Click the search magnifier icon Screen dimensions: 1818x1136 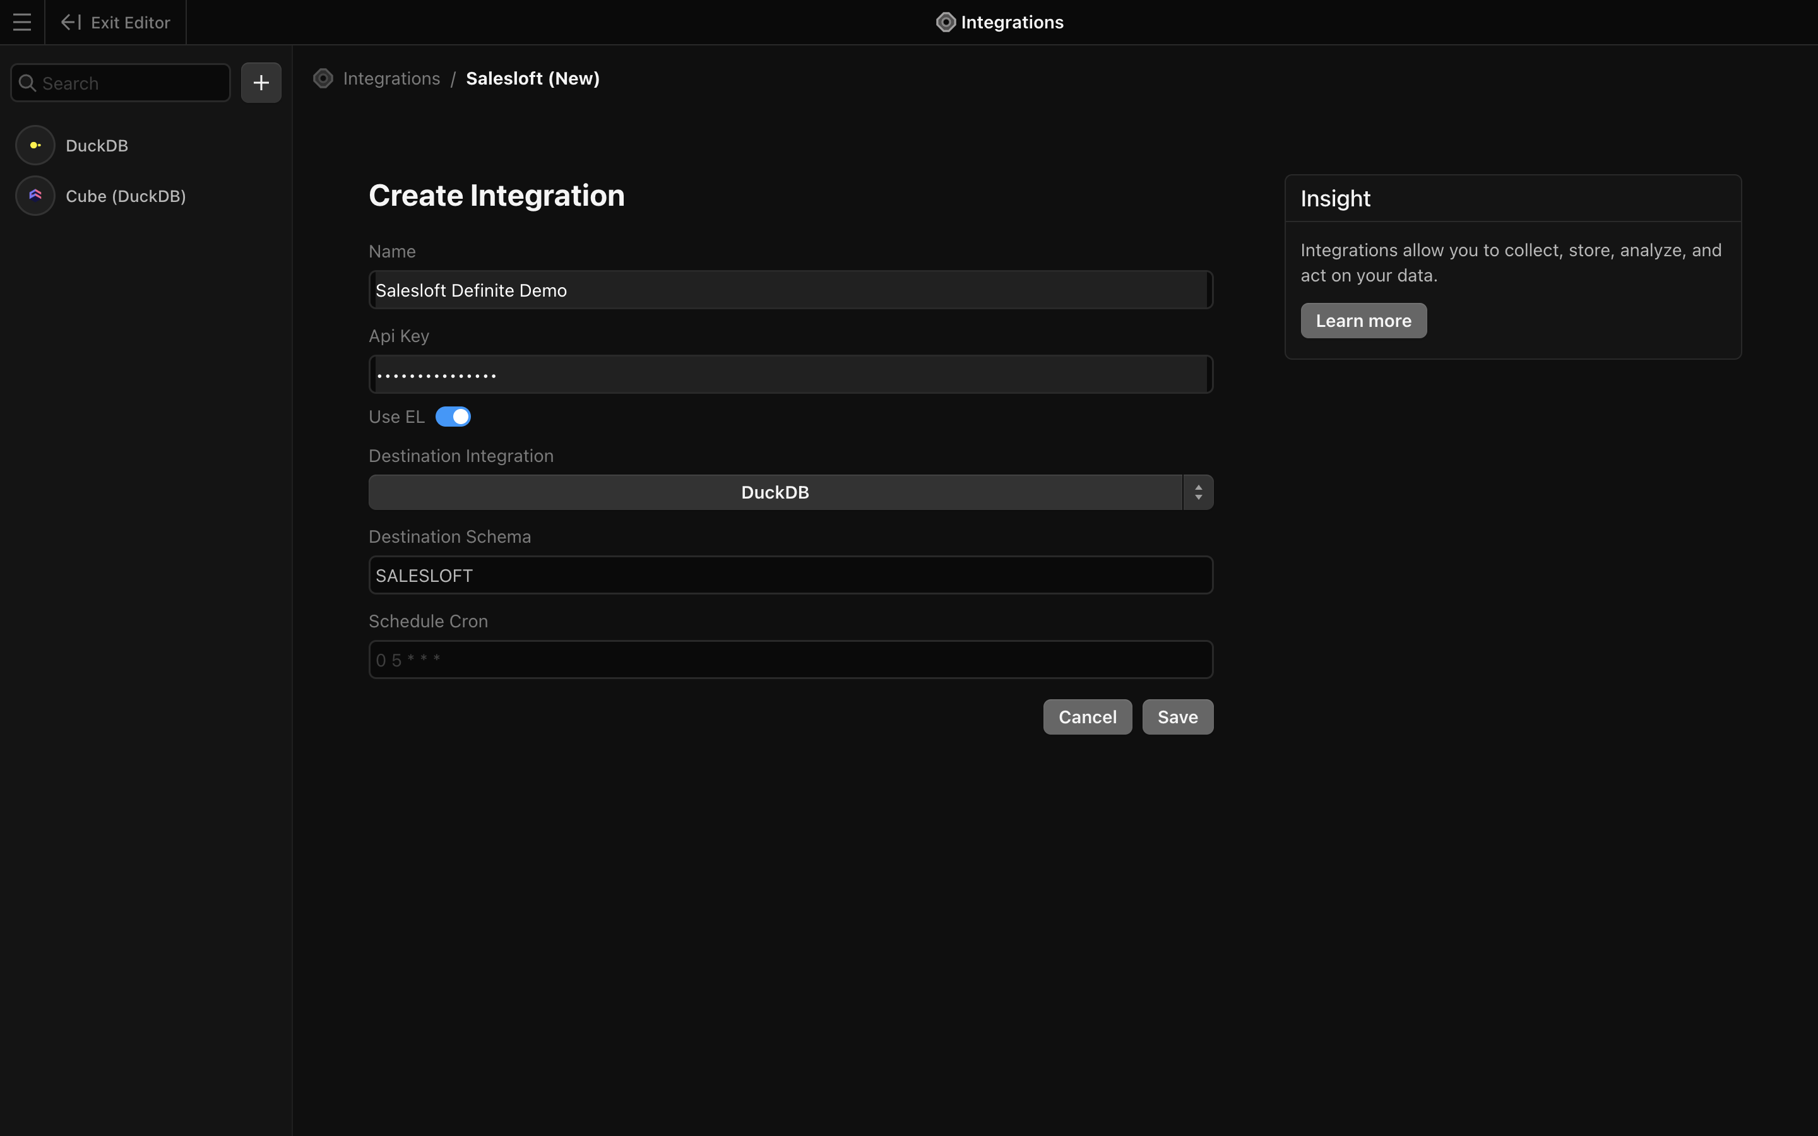[x=28, y=83]
